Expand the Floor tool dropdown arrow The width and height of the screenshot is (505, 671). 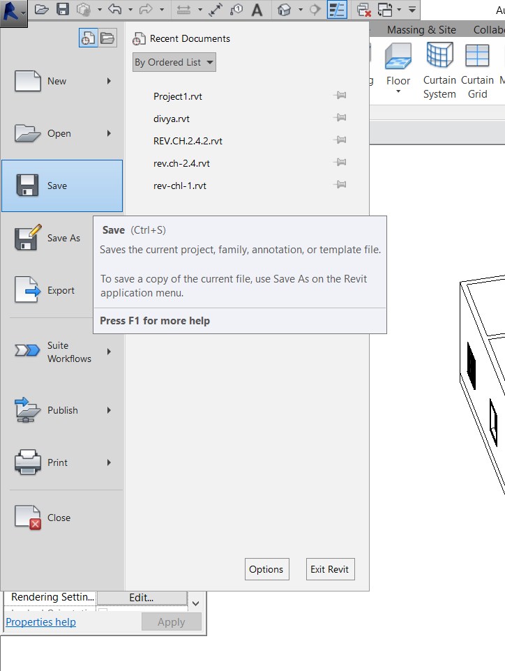click(x=398, y=91)
